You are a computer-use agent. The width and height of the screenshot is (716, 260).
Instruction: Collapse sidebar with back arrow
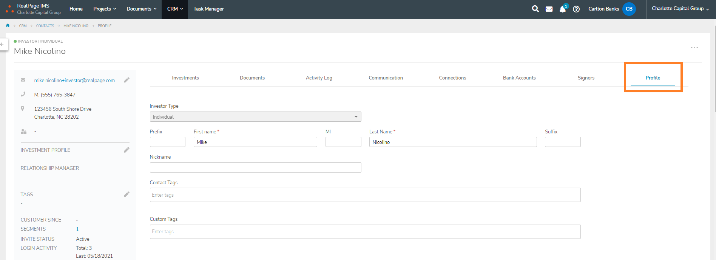[2, 44]
